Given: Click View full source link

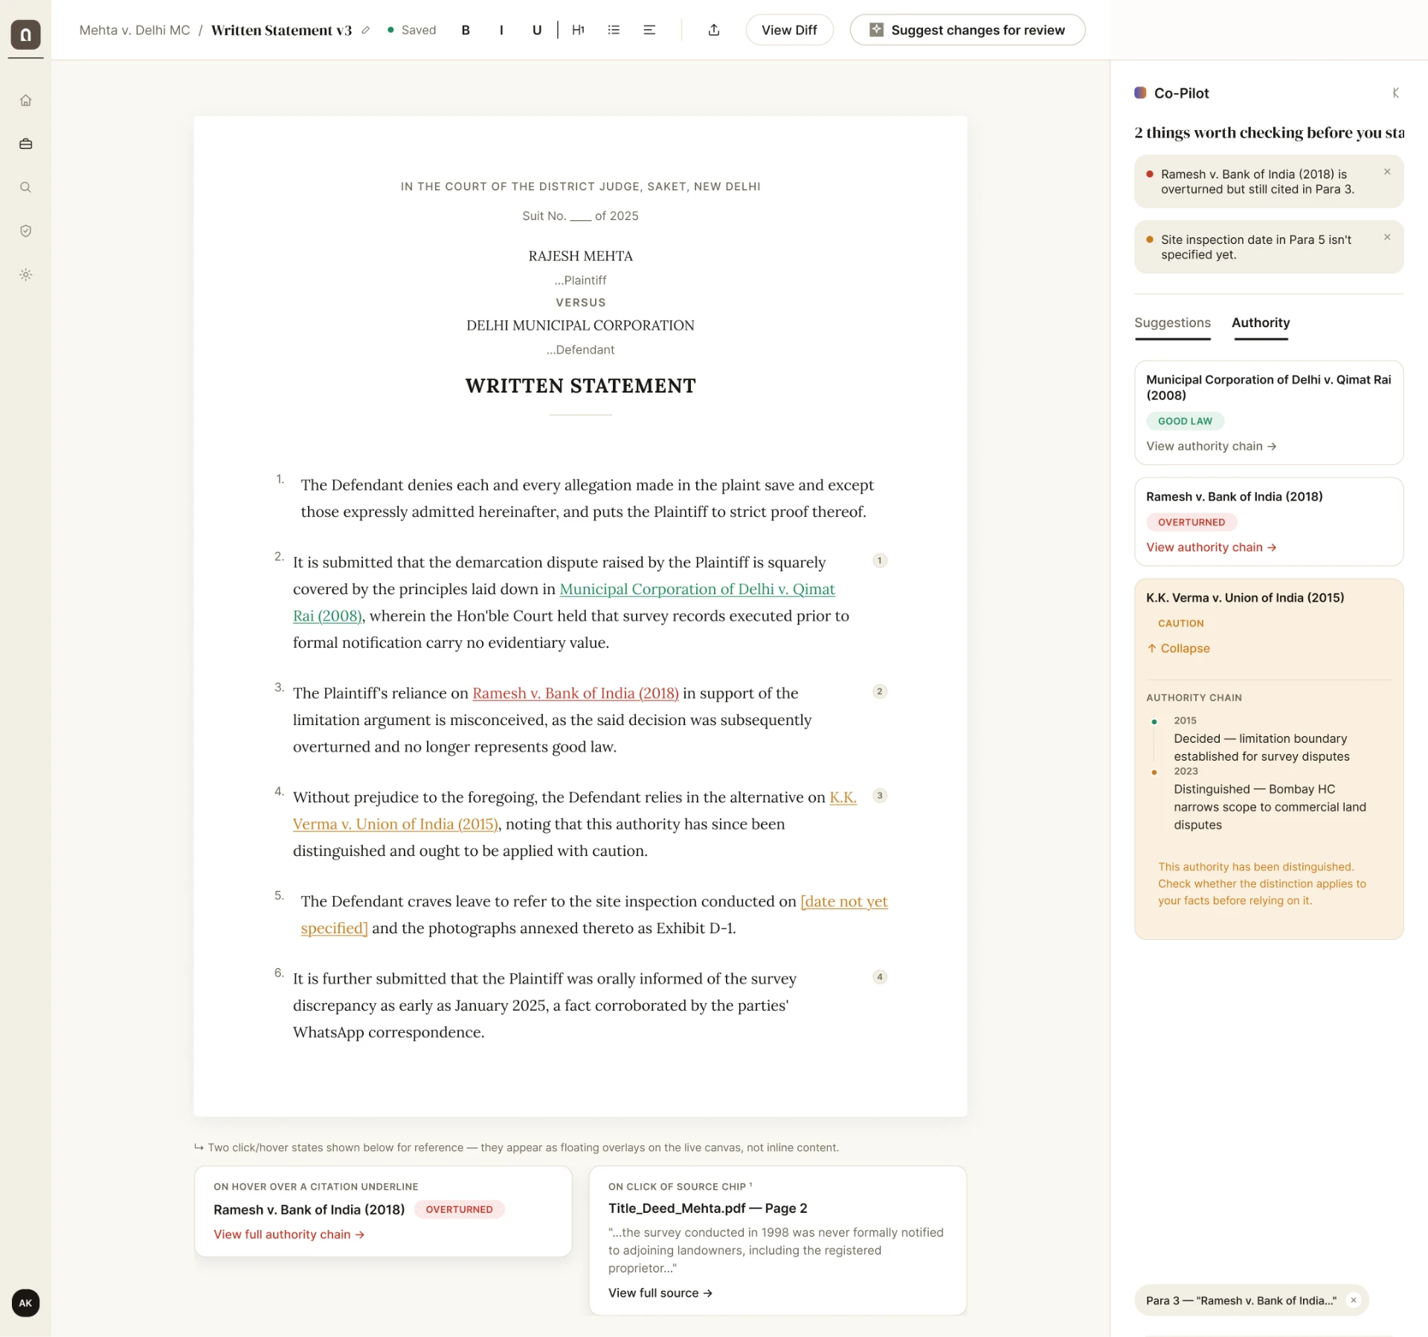Looking at the screenshot, I should tap(660, 1293).
